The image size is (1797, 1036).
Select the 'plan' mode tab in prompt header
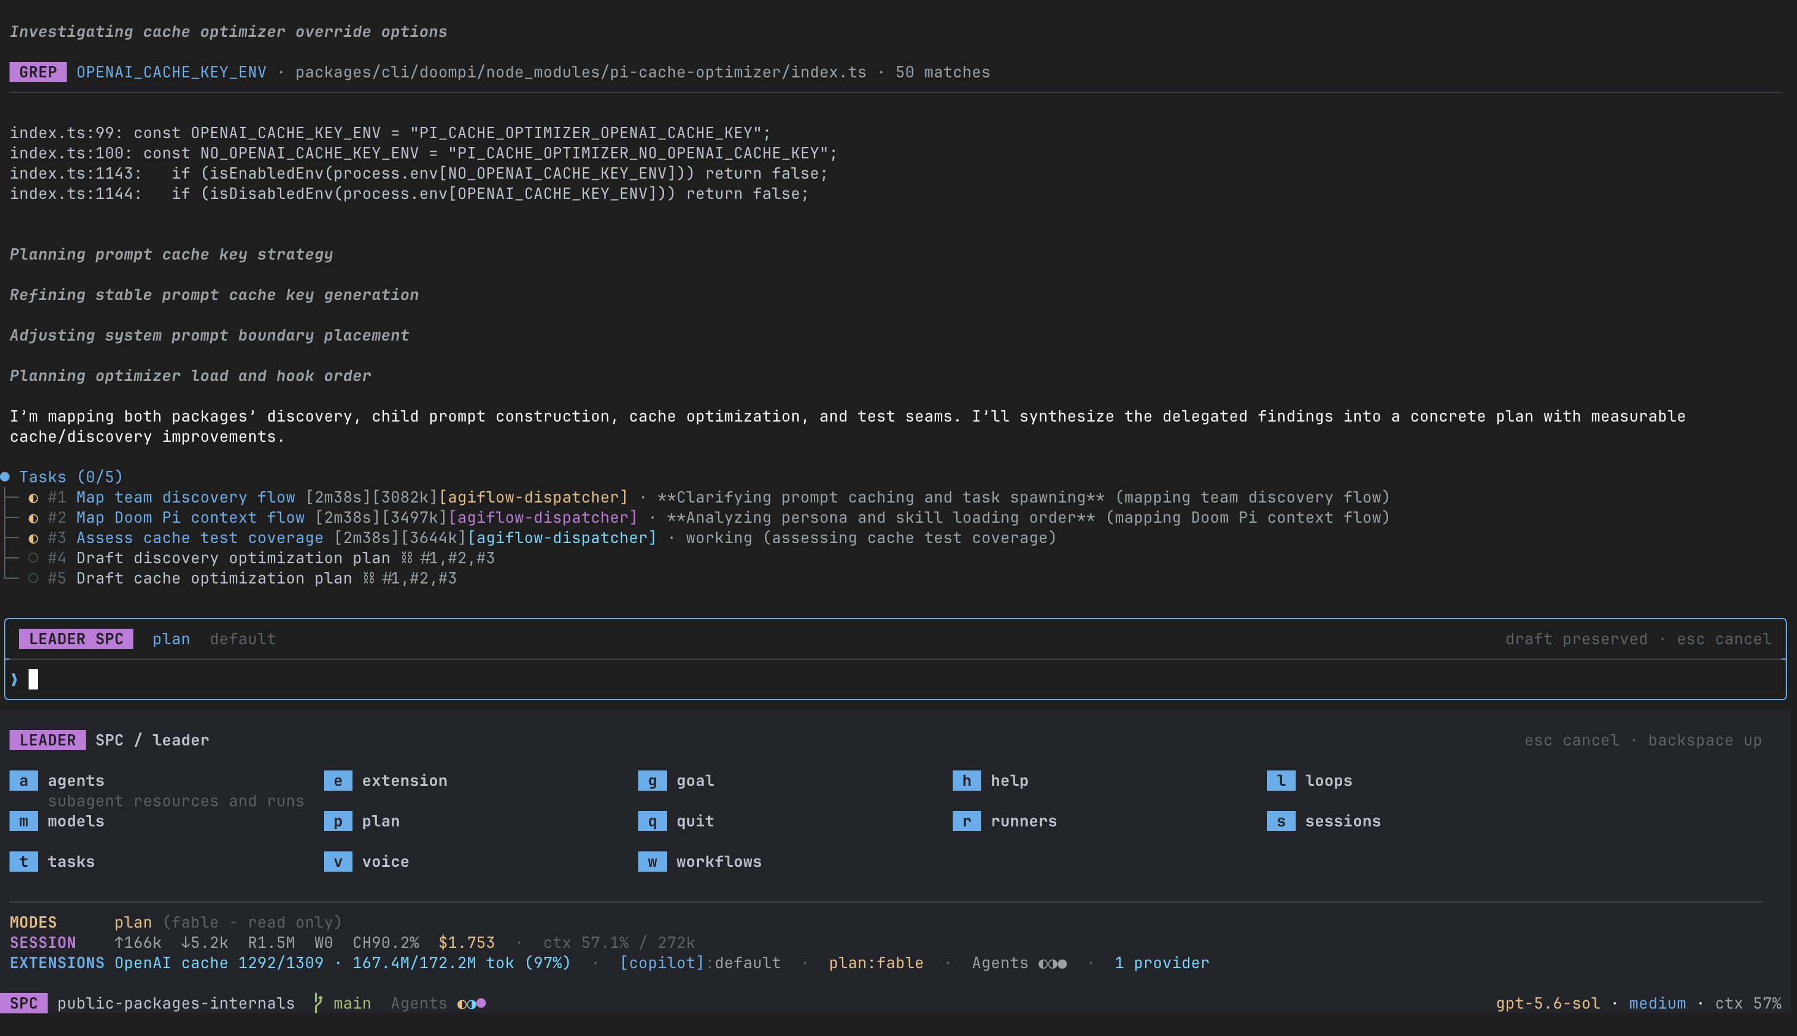point(171,639)
